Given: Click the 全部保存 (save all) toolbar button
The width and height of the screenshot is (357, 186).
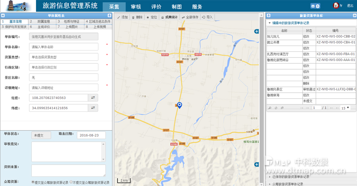Looking at the screenshot, I should click(x=190, y=17).
